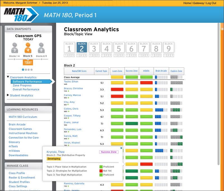The height and width of the screenshot is (191, 224).
Task: Open the Block 6 tile
Action: 131,47
